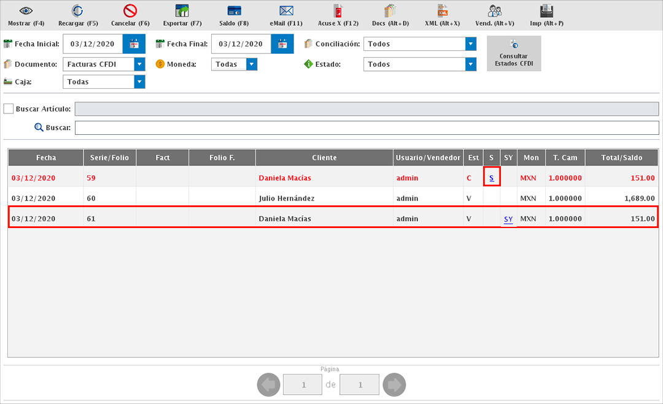Viewport: 663px width, 404px height.
Task: Expand the Documento dropdown
Action: (x=139, y=64)
